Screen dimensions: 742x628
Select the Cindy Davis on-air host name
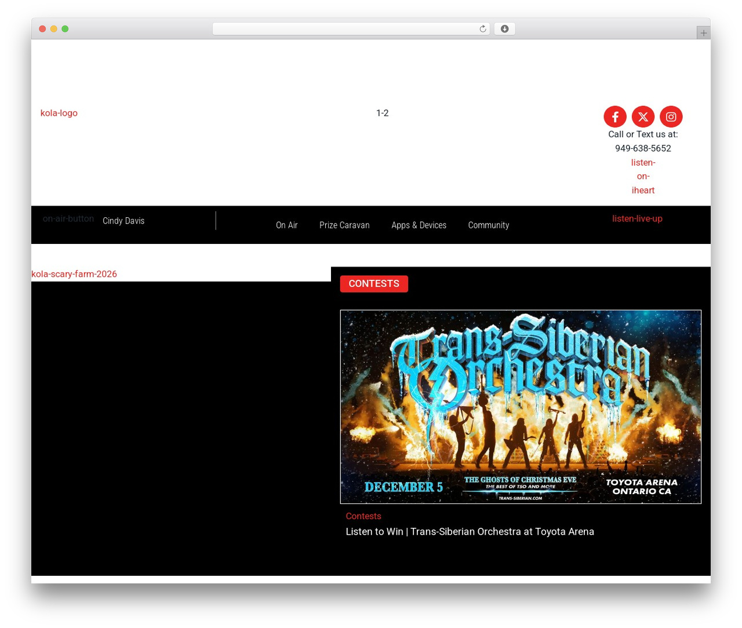(123, 221)
